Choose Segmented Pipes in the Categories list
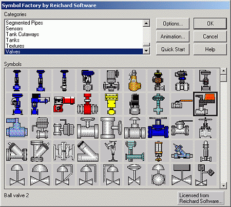Screen dimensions: 231x207 [x=24, y=23]
